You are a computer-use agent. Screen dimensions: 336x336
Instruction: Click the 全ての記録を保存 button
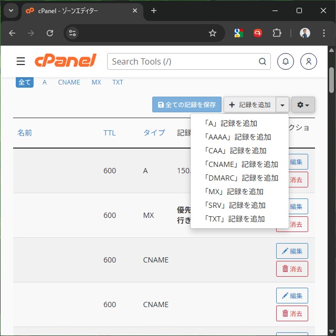[x=187, y=104]
